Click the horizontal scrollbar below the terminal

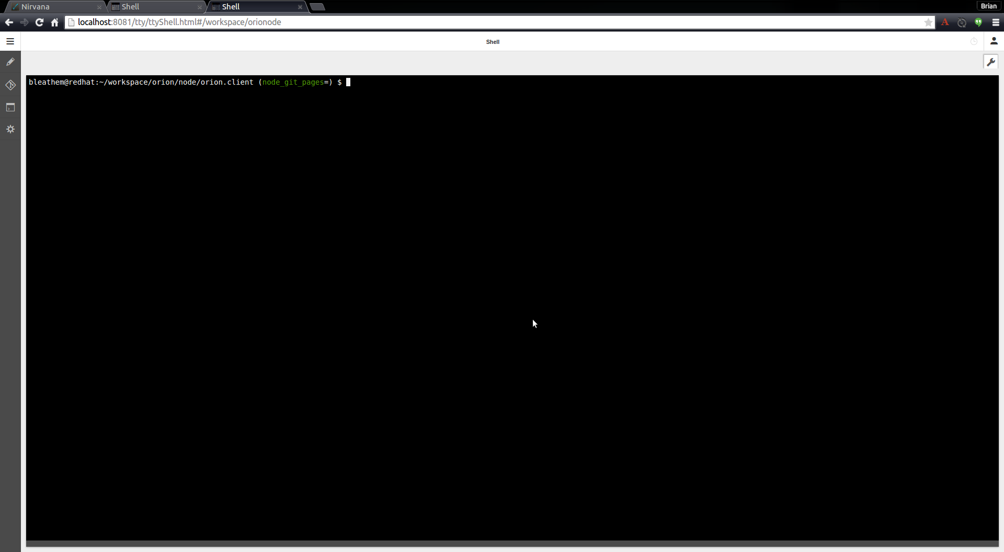(512, 544)
